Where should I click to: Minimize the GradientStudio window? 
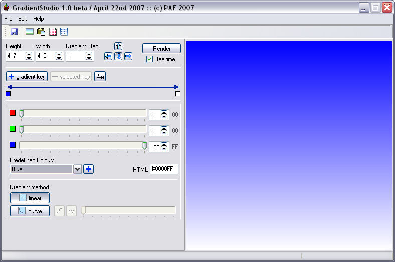coord(364,8)
